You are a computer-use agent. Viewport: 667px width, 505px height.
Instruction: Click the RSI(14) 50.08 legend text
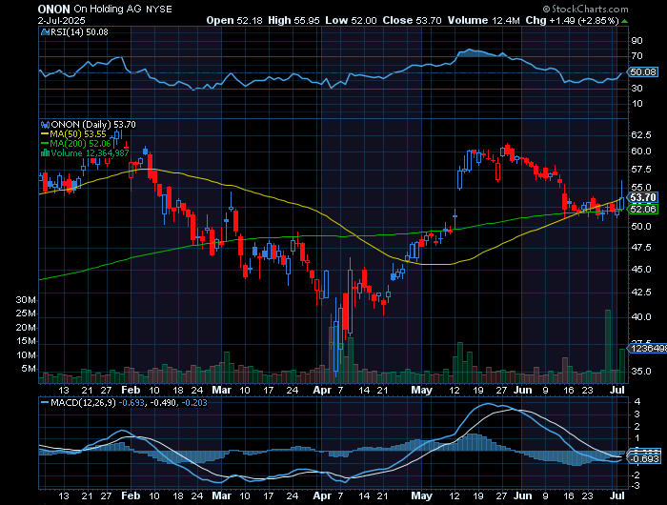coord(79,32)
